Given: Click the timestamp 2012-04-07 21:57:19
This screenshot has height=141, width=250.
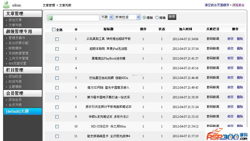Looking at the screenshot, I should click(185, 136).
